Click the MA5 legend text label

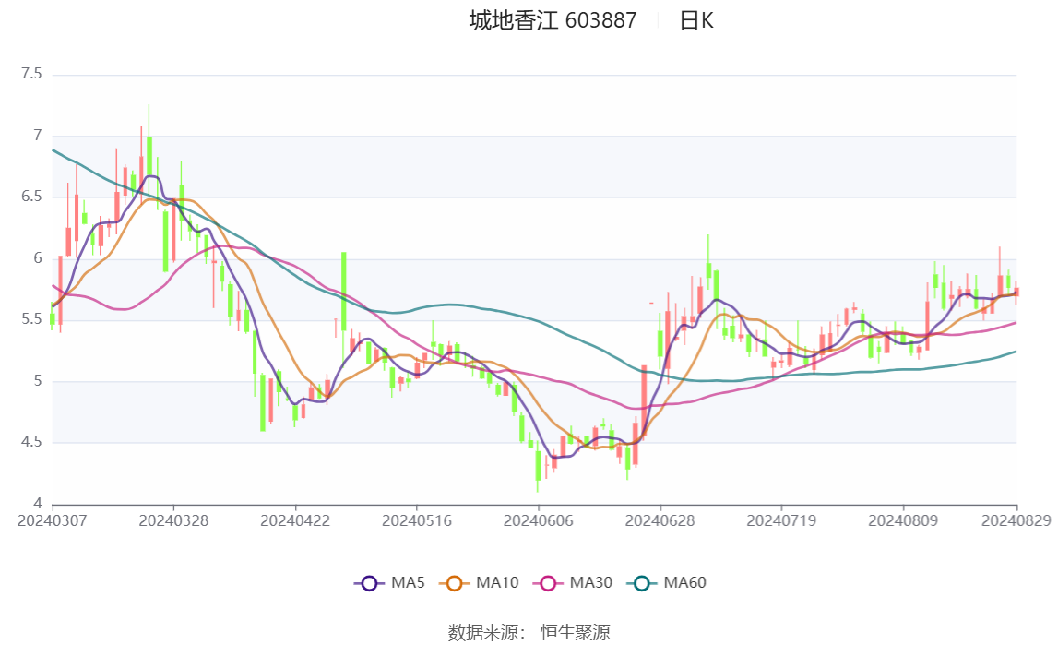408,583
